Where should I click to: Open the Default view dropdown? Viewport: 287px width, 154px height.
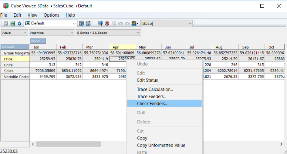[x=73, y=23]
